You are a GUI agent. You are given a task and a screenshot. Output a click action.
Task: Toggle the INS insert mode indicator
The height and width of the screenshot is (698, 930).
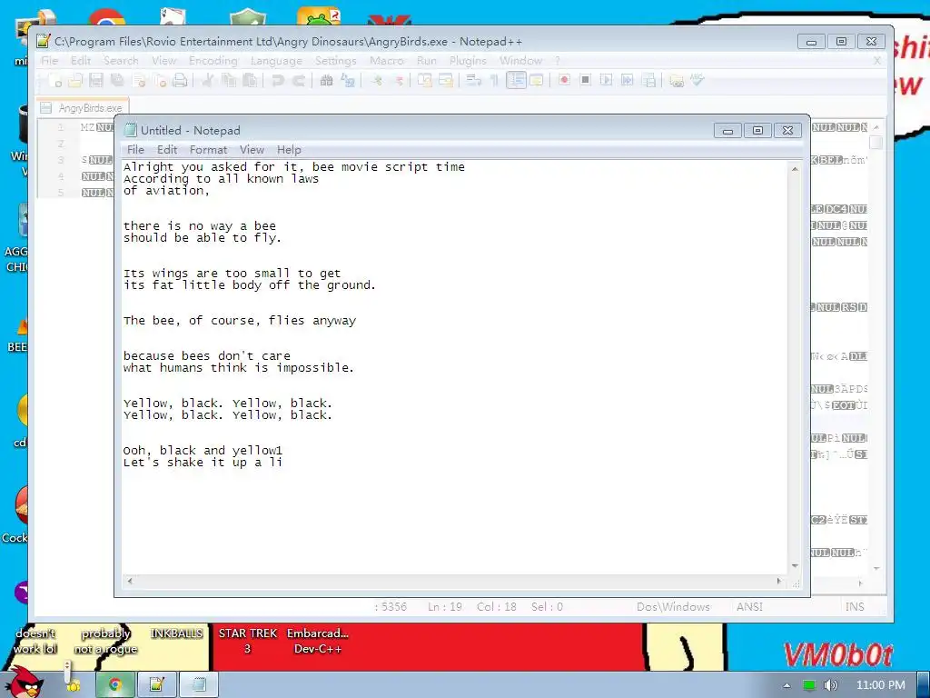click(854, 606)
